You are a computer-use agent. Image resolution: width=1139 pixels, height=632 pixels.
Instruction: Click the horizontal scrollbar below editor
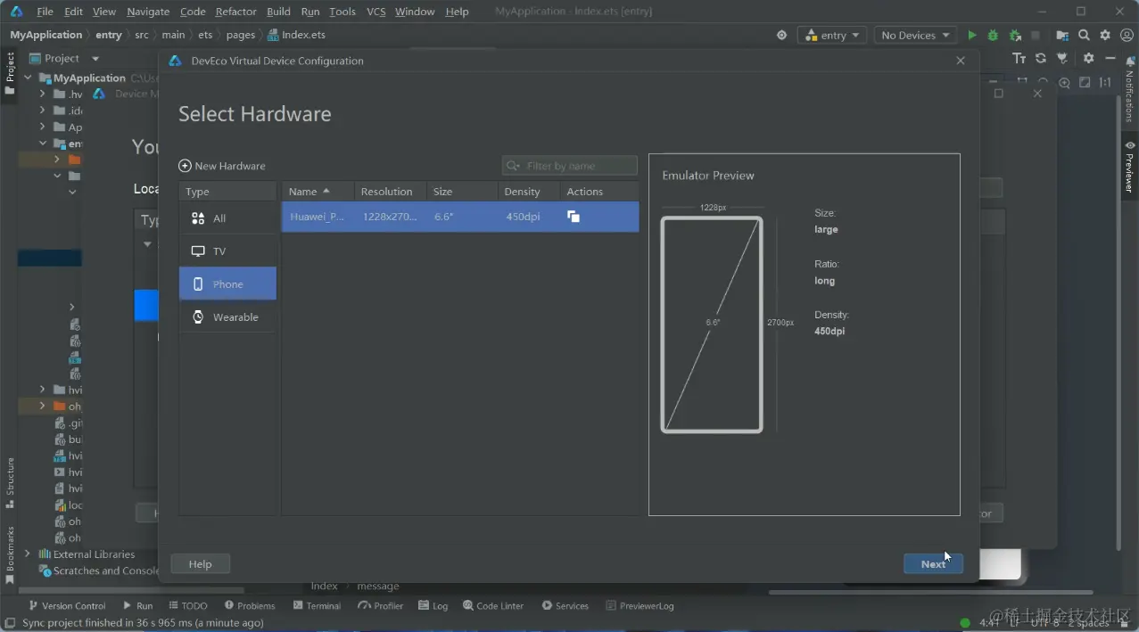point(930,591)
